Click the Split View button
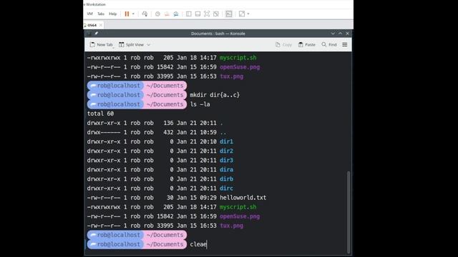458x257 pixels. 131,45
